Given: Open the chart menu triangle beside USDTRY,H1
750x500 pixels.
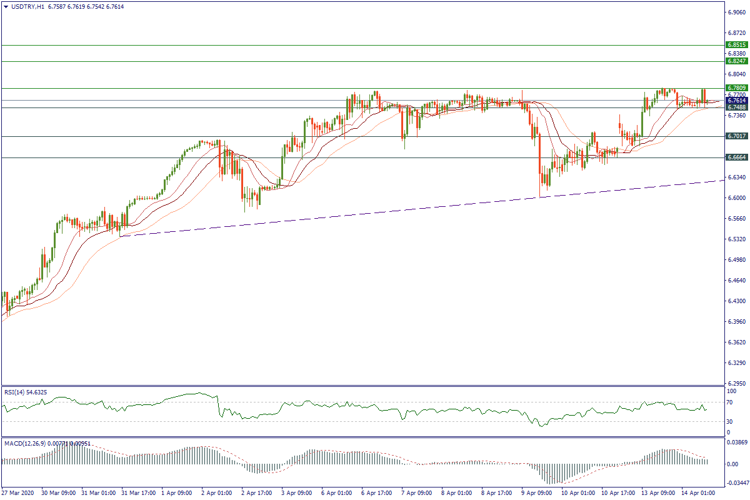Looking at the screenshot, I should point(6,6).
